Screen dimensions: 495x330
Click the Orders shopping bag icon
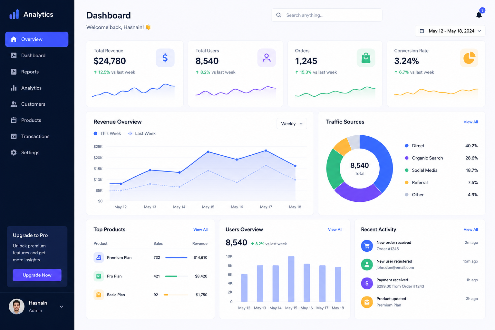tap(366, 58)
